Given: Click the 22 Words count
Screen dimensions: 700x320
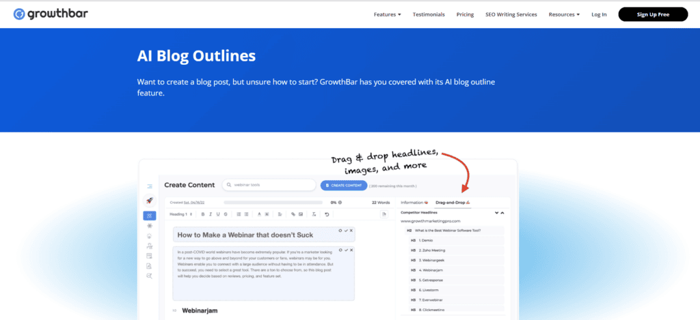Looking at the screenshot, I should tap(381, 203).
